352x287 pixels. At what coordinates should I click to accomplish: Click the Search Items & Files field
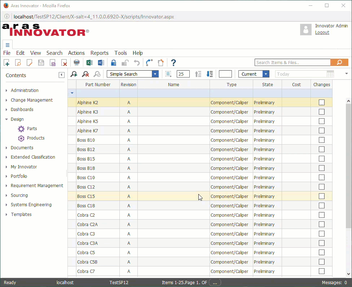292,62
